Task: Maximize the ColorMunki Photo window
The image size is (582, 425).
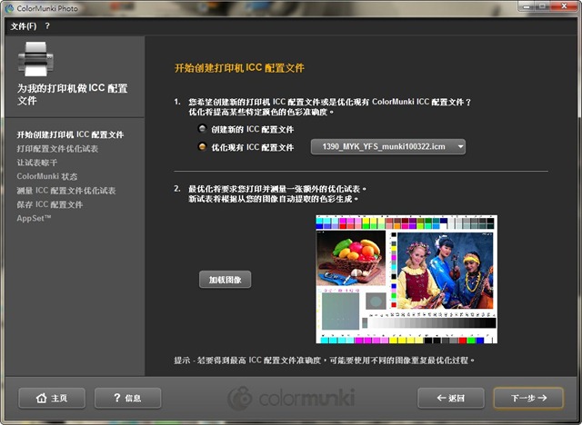Action: [x=544, y=6]
